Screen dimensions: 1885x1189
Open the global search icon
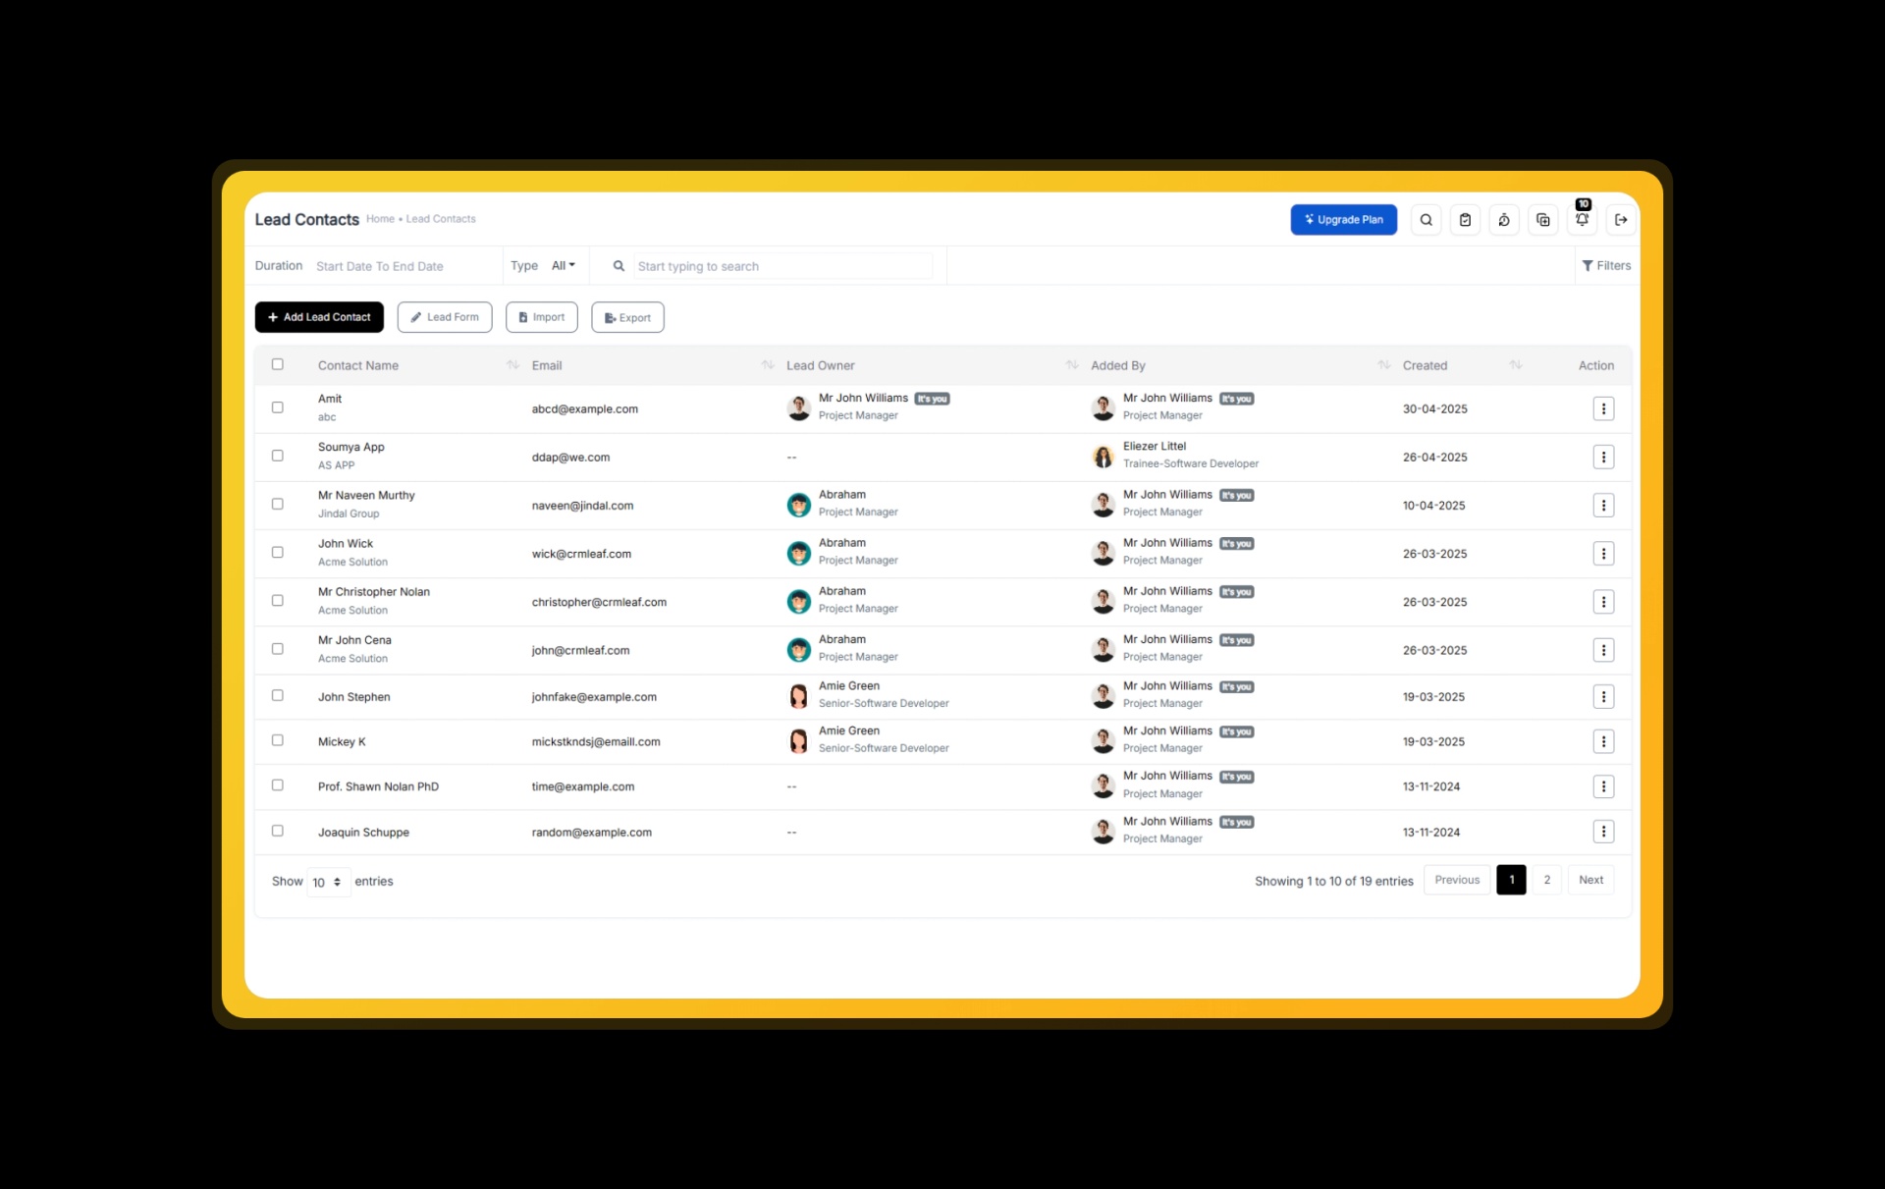coord(1426,219)
